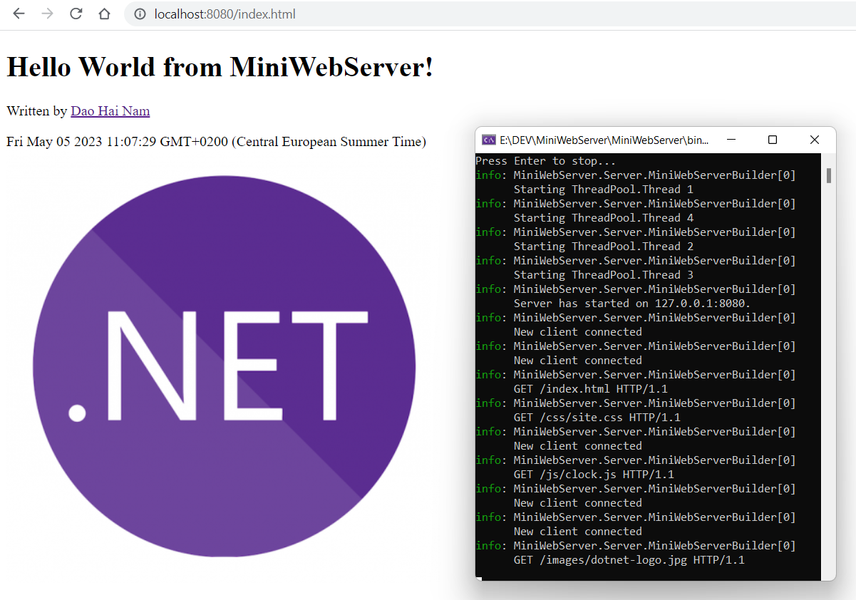Focus the address bar showing localhost:8080/index.html
This screenshot has height=600, width=856.
(x=428, y=14)
